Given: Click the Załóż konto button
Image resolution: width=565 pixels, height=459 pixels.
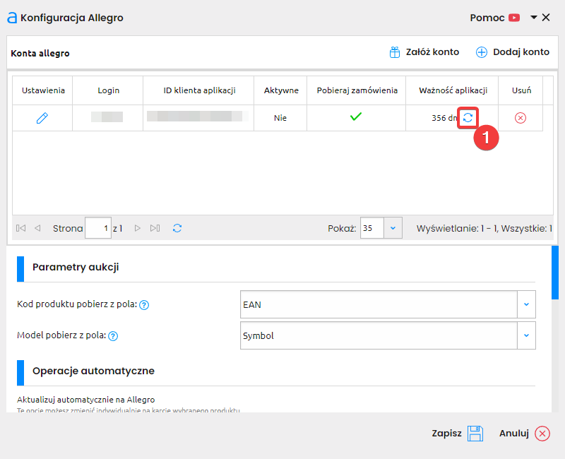Looking at the screenshot, I should [x=424, y=52].
